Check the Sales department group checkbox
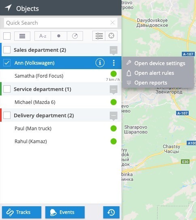Viewport: 196px width, 220px height. pyautogui.click(x=7, y=50)
